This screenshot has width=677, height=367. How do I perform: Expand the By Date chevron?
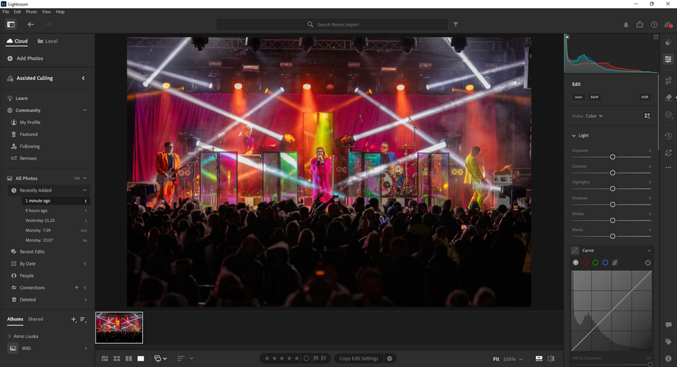point(85,264)
